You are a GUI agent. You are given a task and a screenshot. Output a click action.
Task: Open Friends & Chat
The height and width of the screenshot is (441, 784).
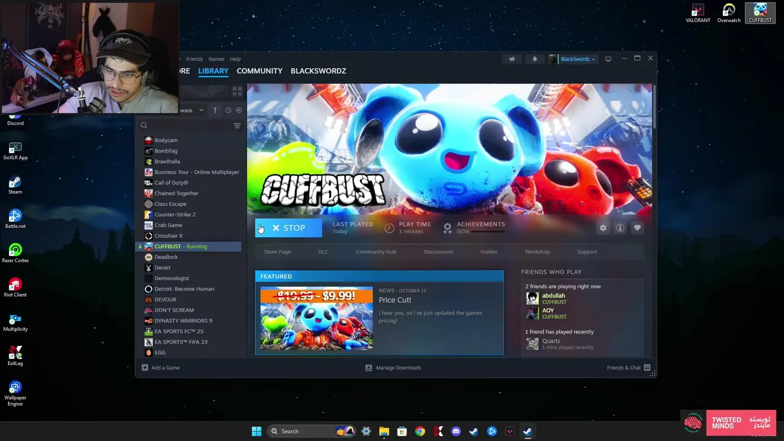coord(628,368)
